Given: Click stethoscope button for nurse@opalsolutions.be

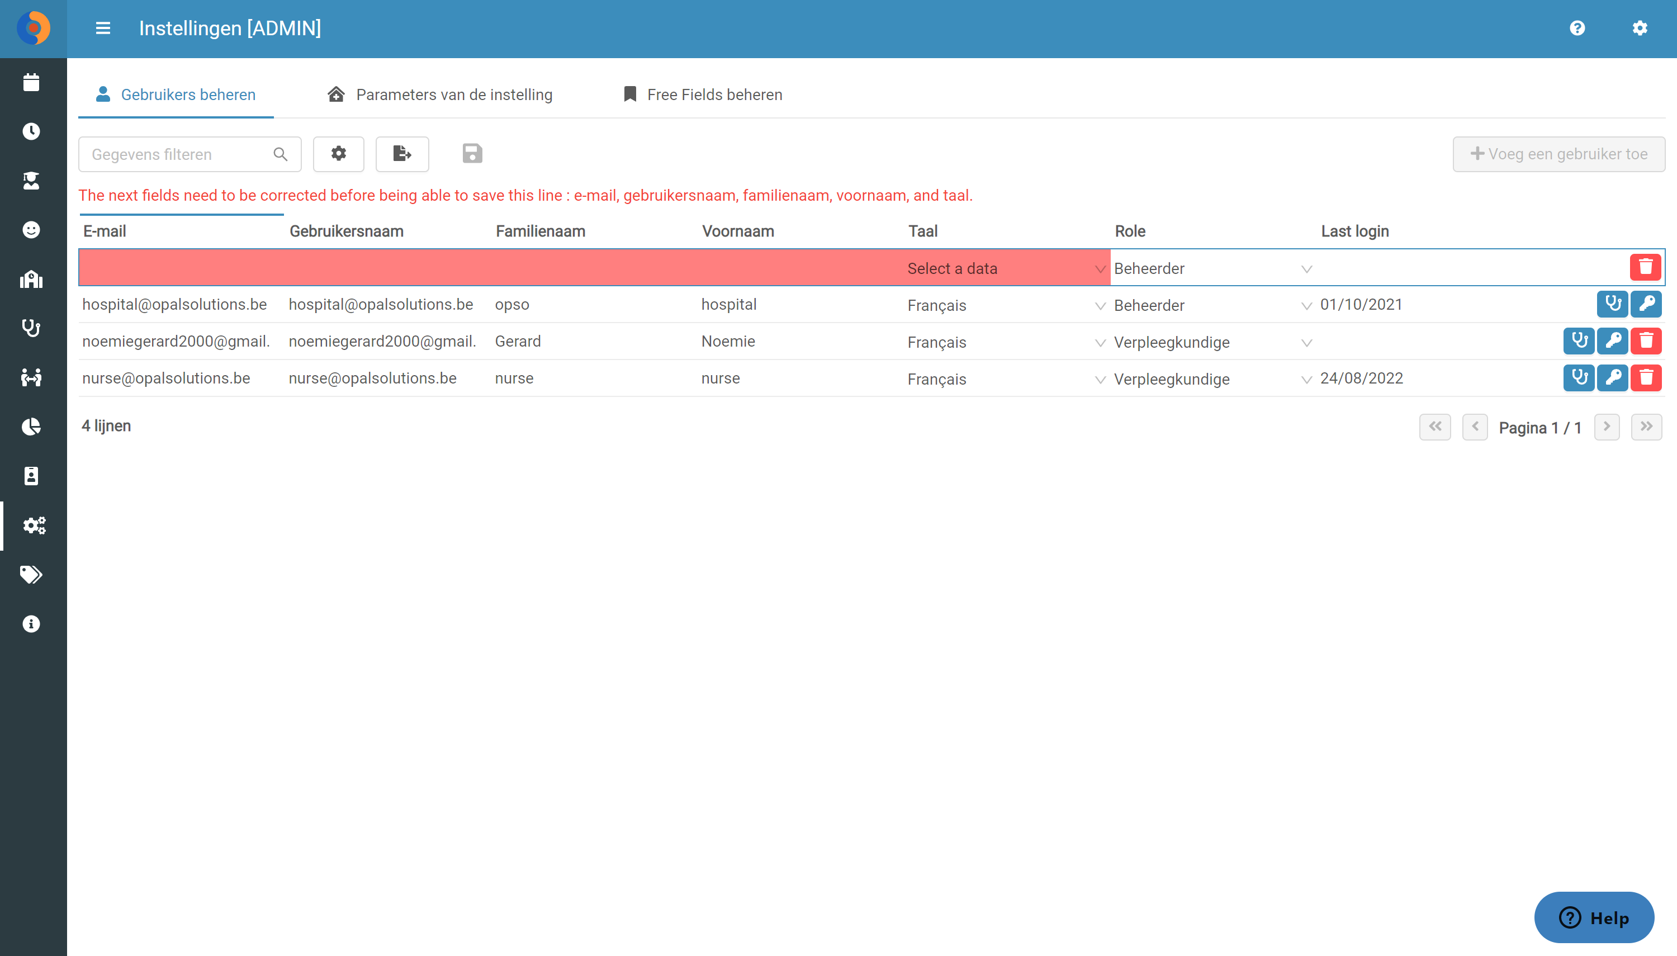Looking at the screenshot, I should pos(1579,377).
